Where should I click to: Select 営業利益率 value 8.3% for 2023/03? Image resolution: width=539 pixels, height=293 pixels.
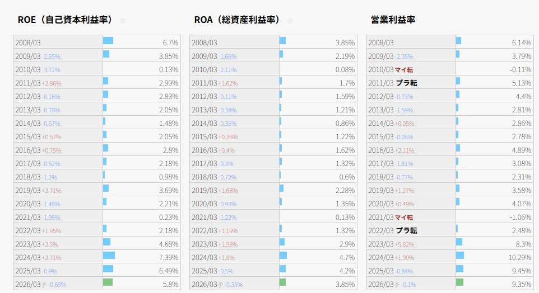pyautogui.click(x=523, y=244)
